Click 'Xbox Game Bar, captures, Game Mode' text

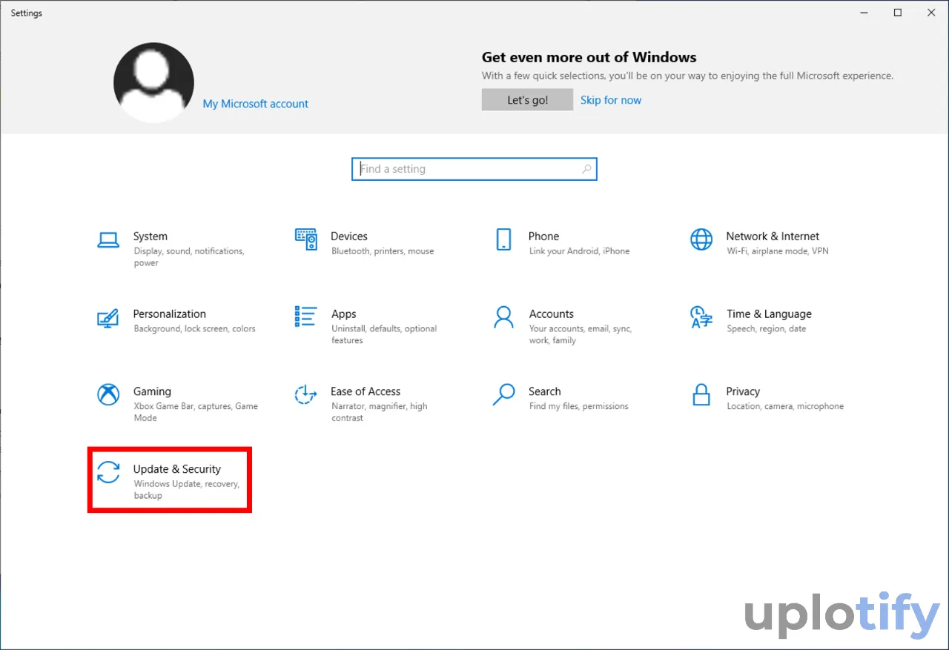click(x=196, y=412)
